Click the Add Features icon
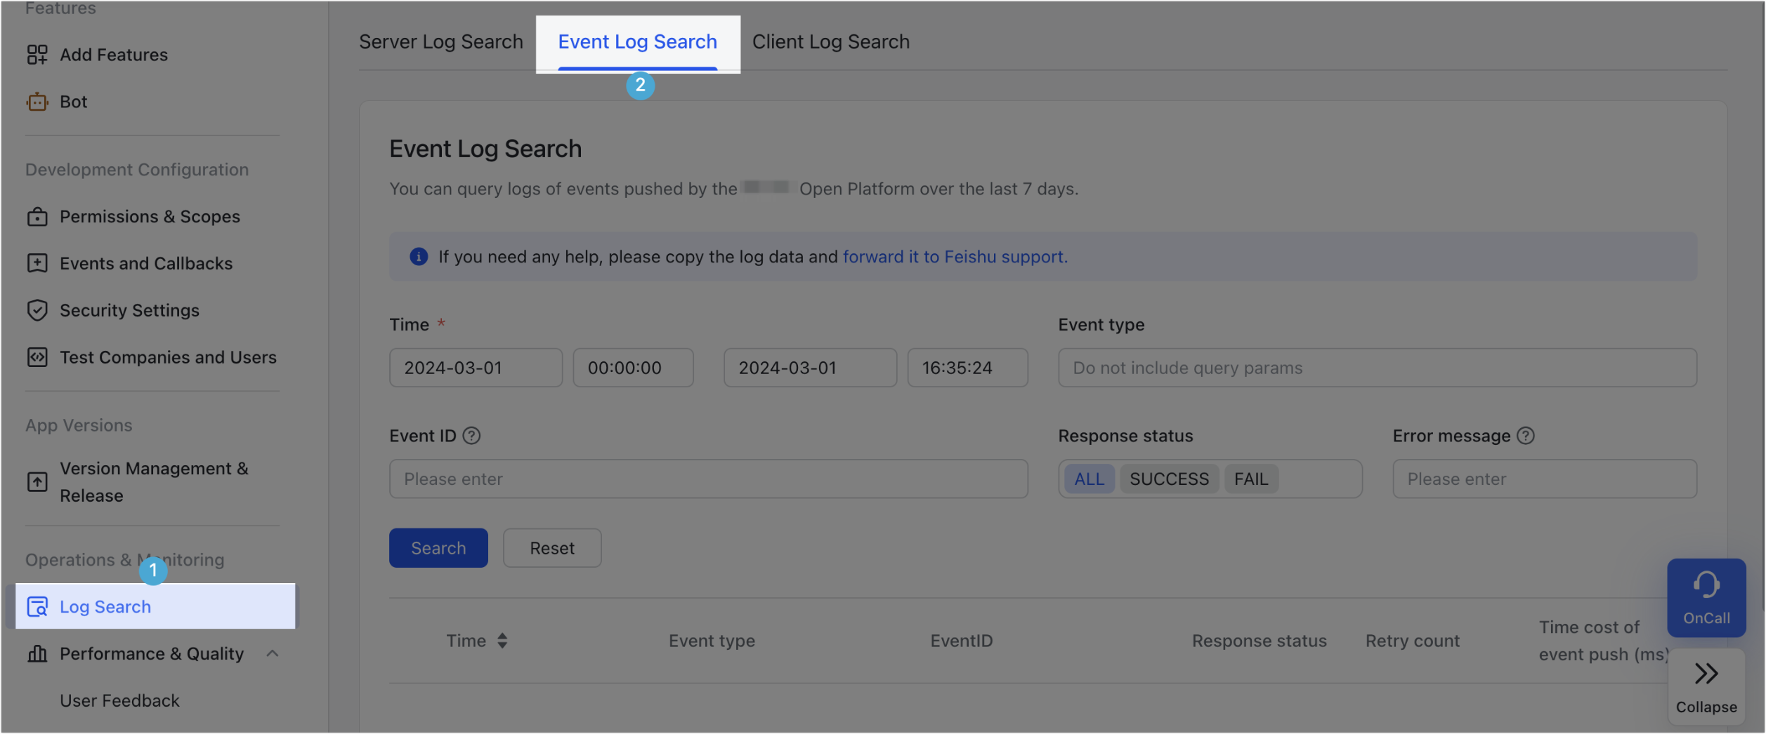This screenshot has height=734, width=1766. pyautogui.click(x=37, y=54)
